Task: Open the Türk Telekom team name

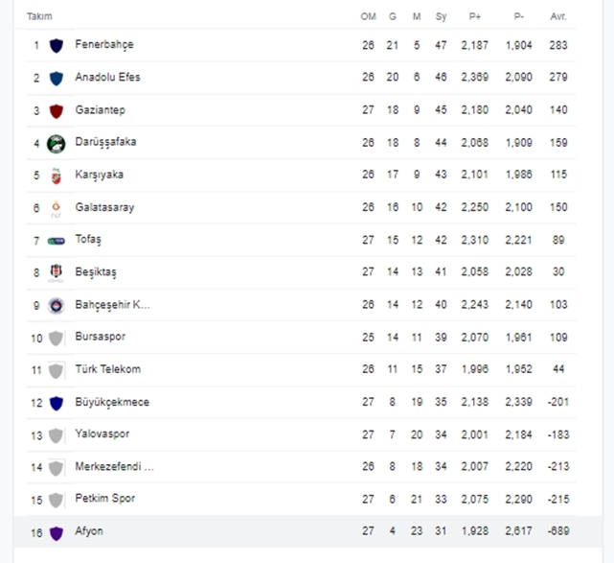Action: tap(107, 369)
